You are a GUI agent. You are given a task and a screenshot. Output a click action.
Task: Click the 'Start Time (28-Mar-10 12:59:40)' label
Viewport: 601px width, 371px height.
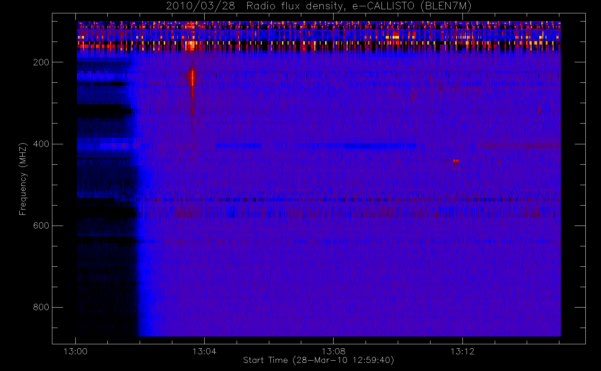[318, 360]
